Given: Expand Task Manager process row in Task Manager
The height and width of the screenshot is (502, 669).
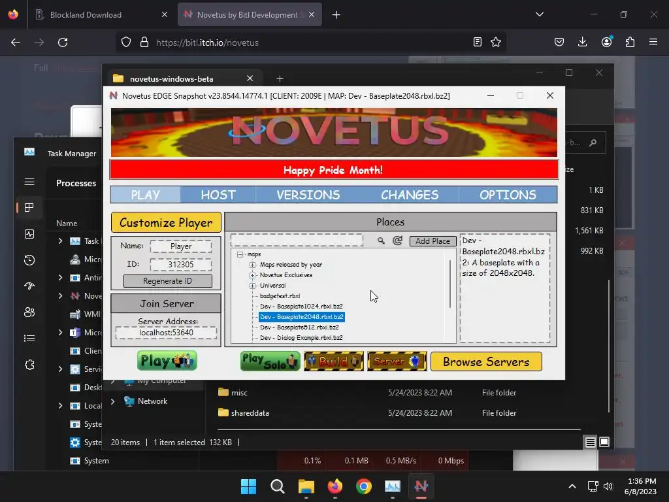Looking at the screenshot, I should click(60, 241).
